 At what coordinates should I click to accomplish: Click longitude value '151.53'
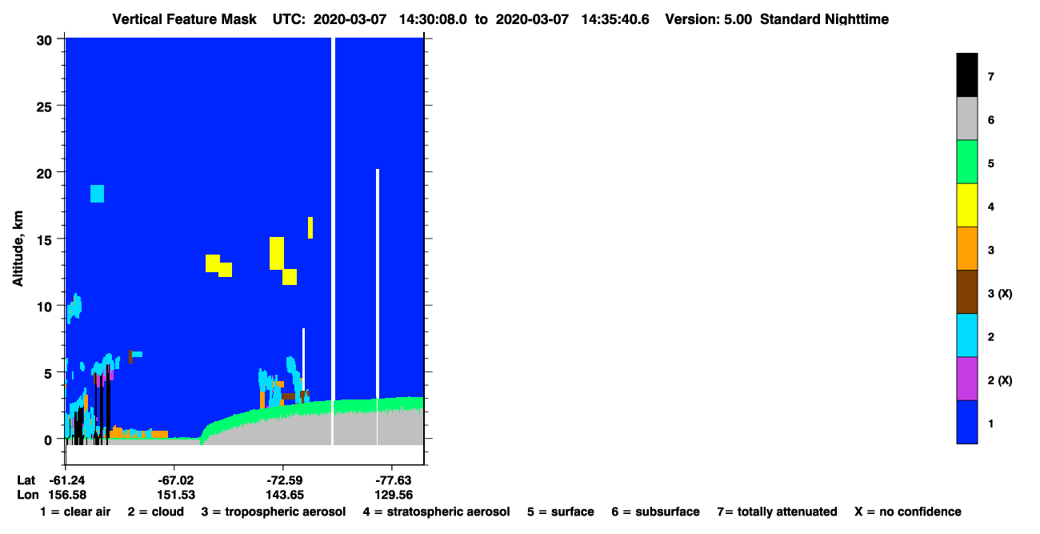click(176, 495)
